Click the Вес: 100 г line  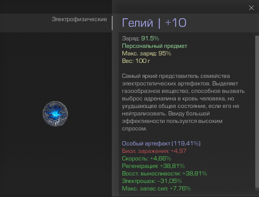pyautogui.click(x=136, y=61)
